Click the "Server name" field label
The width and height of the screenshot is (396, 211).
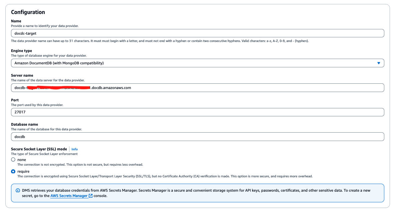22,75
